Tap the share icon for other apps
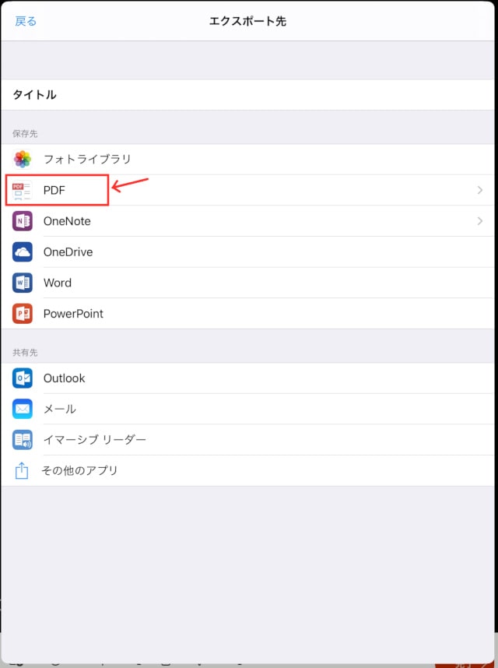Viewport: 498px width, 668px height. tap(22, 470)
